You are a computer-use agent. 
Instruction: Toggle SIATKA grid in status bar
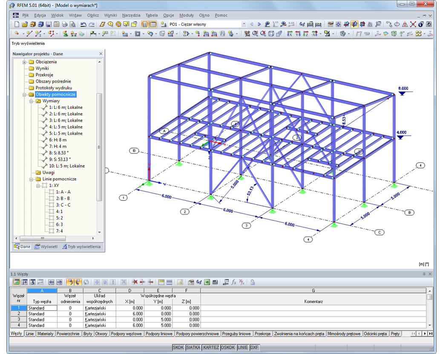tap(193, 347)
